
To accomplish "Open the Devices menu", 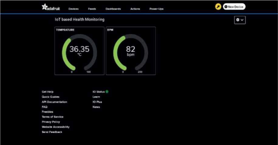I will pyautogui.click(x=74, y=9).
